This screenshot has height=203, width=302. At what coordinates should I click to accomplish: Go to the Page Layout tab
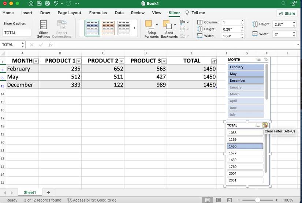(69, 13)
